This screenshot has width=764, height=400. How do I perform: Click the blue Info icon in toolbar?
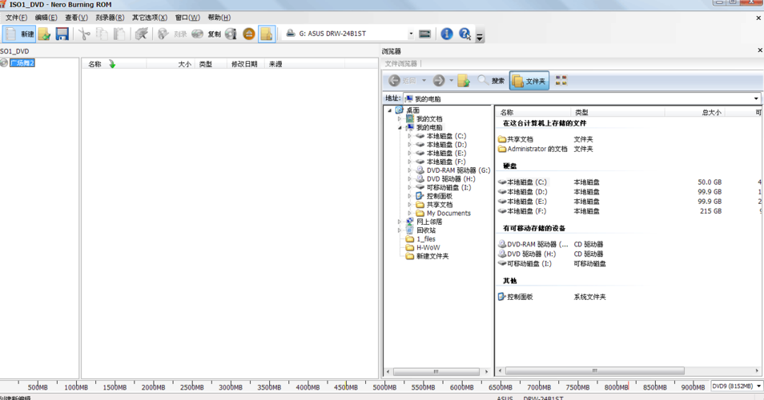pyautogui.click(x=446, y=34)
